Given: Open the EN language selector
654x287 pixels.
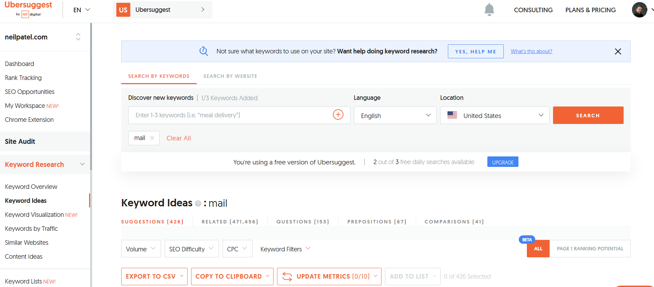Looking at the screenshot, I should (x=82, y=10).
